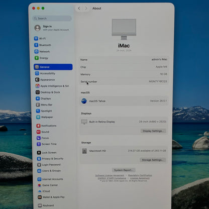Click the Display Settings button

(153, 131)
